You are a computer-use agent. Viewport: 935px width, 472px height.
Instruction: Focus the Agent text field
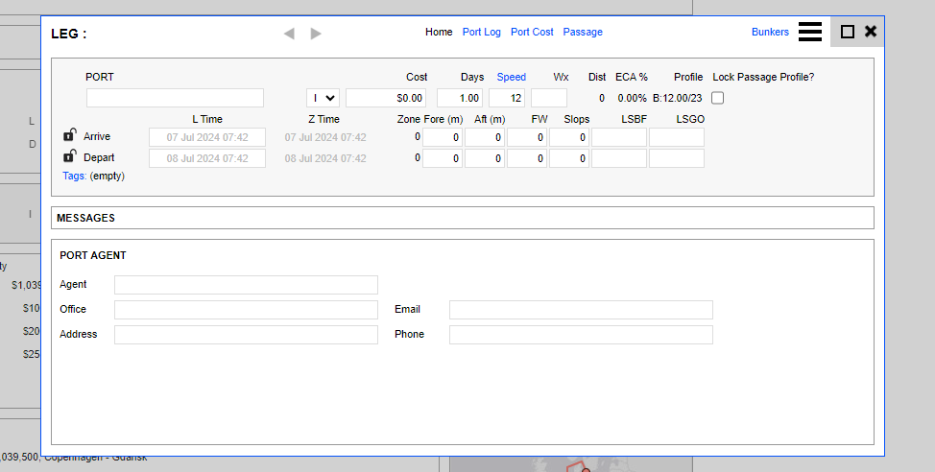coord(246,285)
